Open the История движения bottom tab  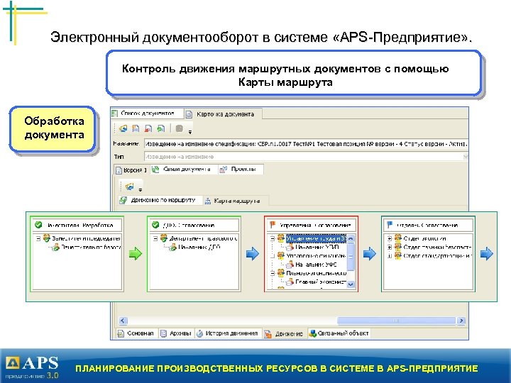point(228,333)
